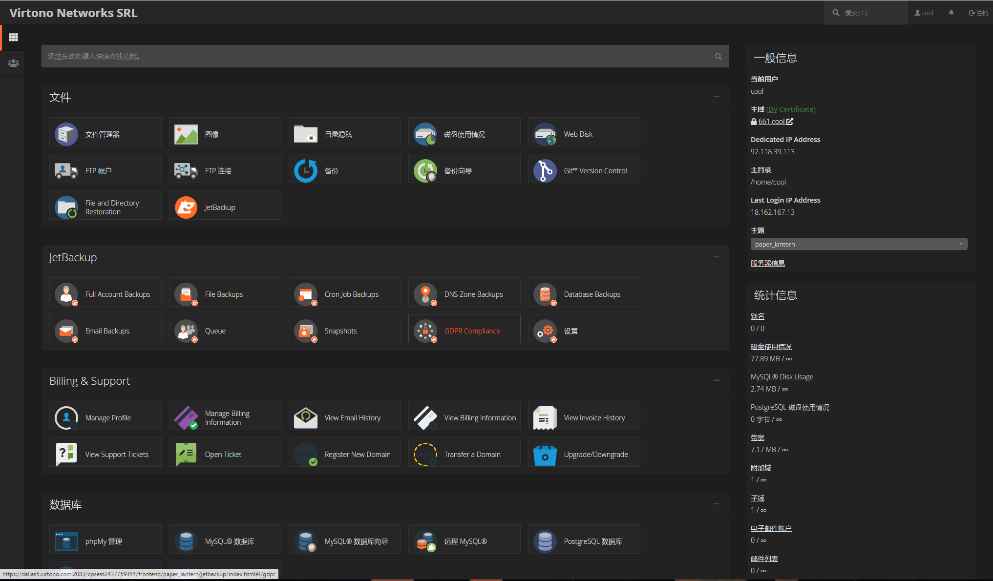Click the notifications bell icon

click(x=951, y=13)
